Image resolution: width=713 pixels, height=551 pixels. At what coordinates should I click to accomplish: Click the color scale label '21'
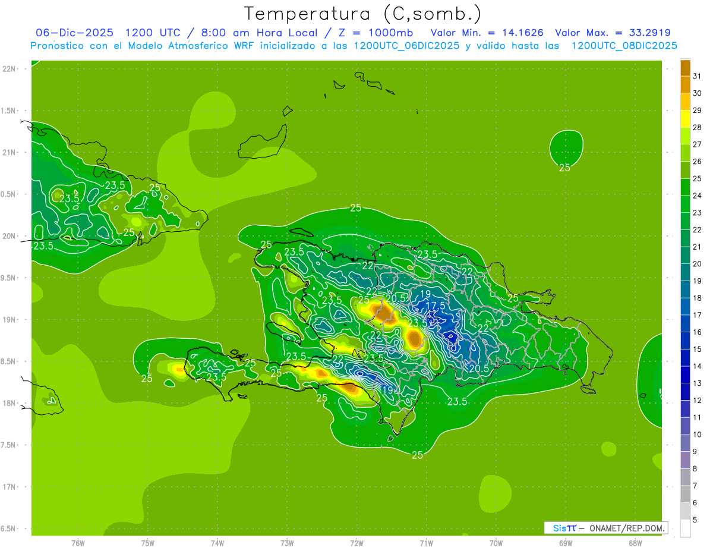point(697,247)
